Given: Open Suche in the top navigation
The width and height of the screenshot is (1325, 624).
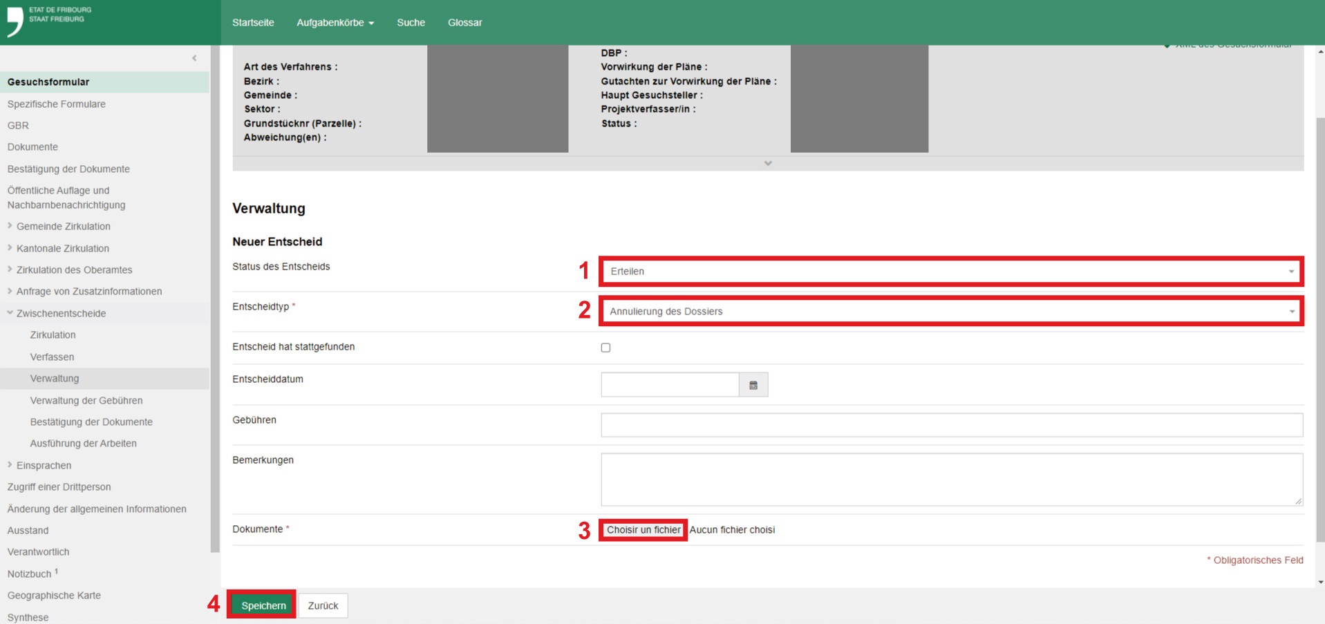Looking at the screenshot, I should [x=411, y=23].
